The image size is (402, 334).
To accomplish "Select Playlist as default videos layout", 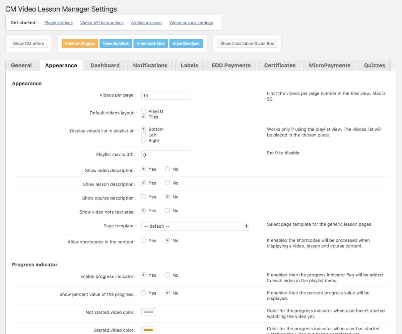I will coord(144,111).
